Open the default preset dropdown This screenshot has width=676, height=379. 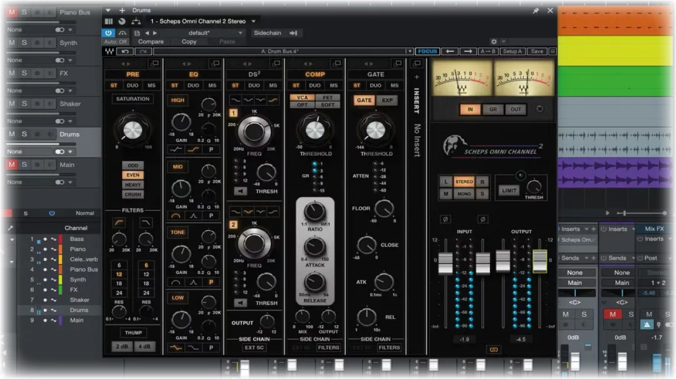[241, 33]
